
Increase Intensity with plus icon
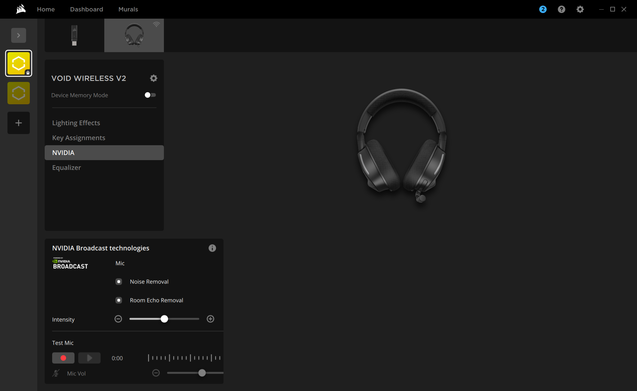tap(210, 319)
